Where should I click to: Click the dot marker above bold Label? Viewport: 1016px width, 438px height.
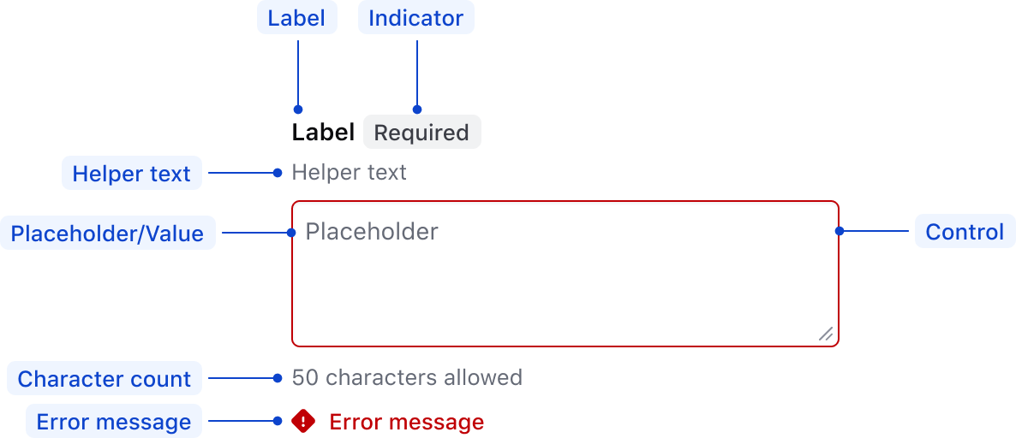(x=298, y=109)
